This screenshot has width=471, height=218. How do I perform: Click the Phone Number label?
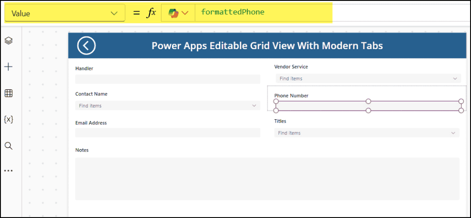(x=291, y=95)
